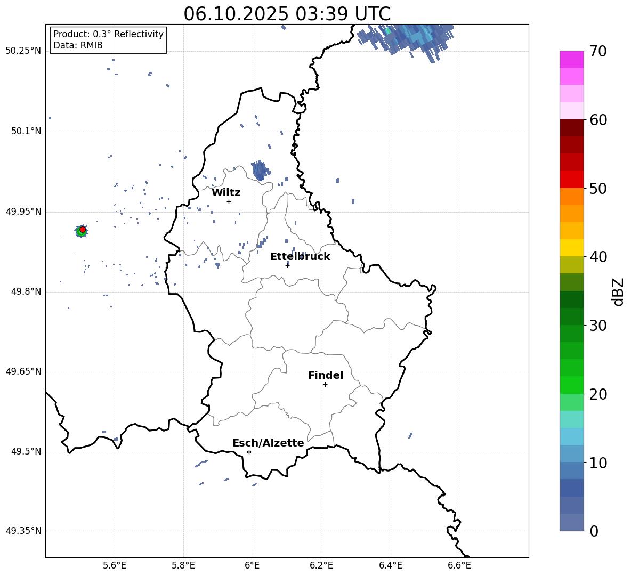Click the 6.2°E longitude label
This screenshot has width=631, height=576.
tap(321, 565)
